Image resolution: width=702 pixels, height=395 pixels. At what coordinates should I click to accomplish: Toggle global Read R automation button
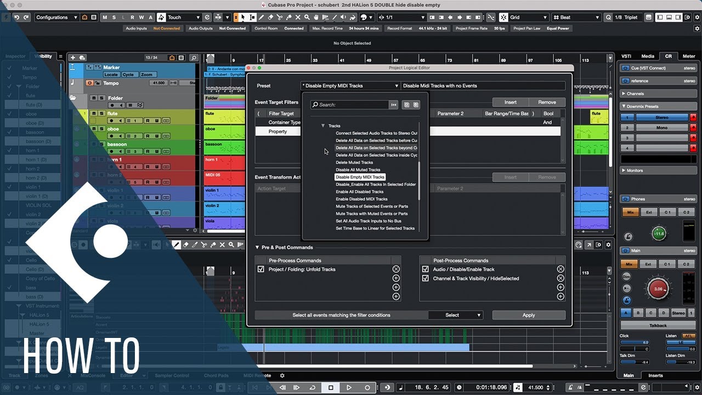coord(133,18)
